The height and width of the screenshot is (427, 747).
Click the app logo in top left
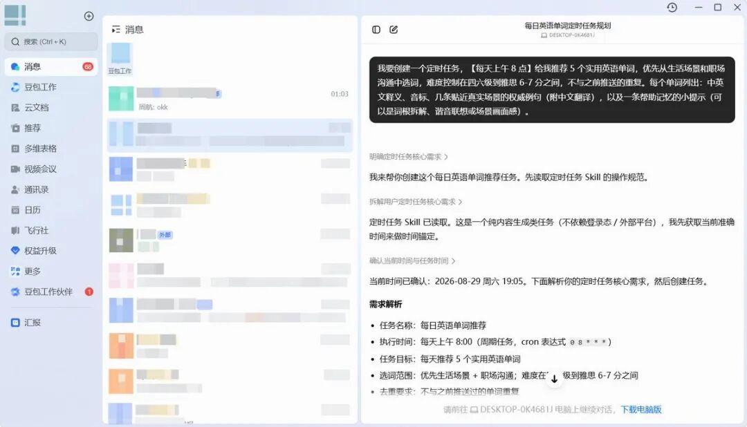coord(15,15)
